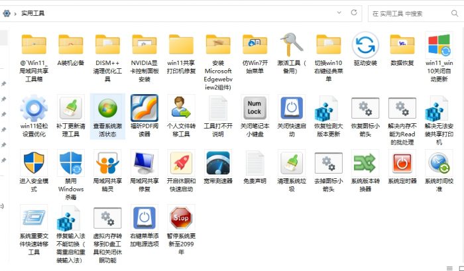The width and height of the screenshot is (464, 271).
Task: Select 进入安全模式 shield icon
Action: pos(34,163)
